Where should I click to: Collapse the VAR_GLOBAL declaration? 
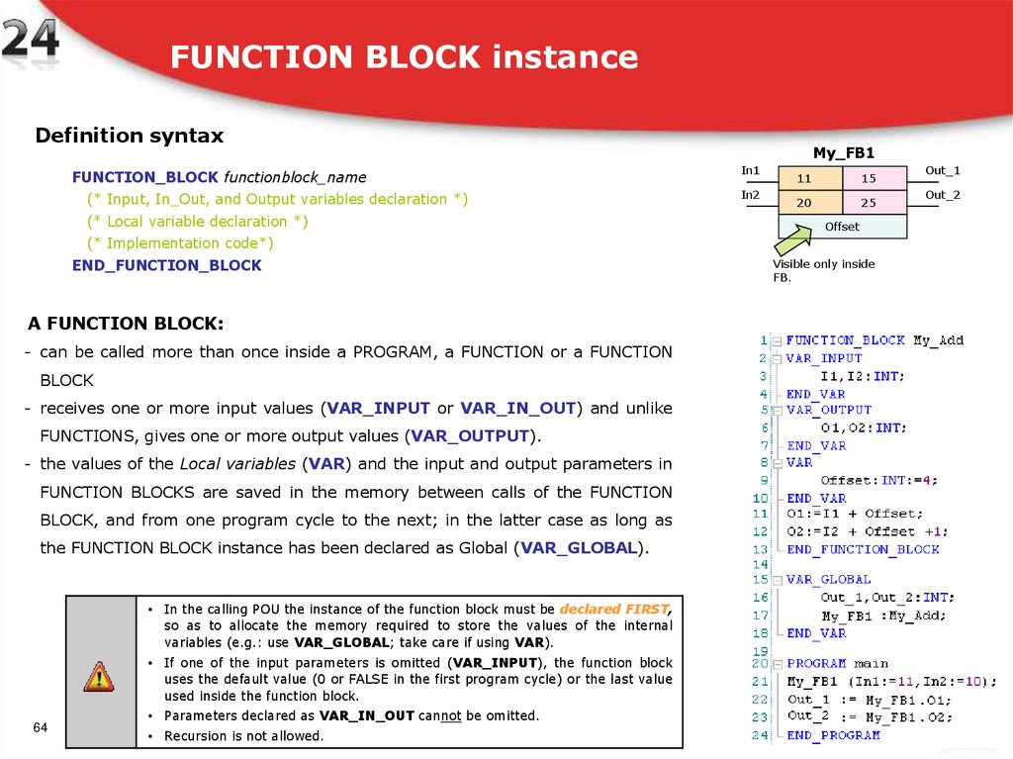point(777,579)
